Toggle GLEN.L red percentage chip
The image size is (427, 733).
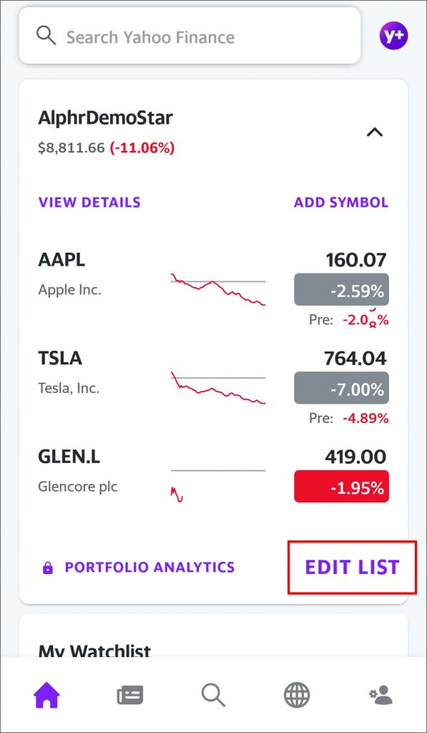click(341, 487)
